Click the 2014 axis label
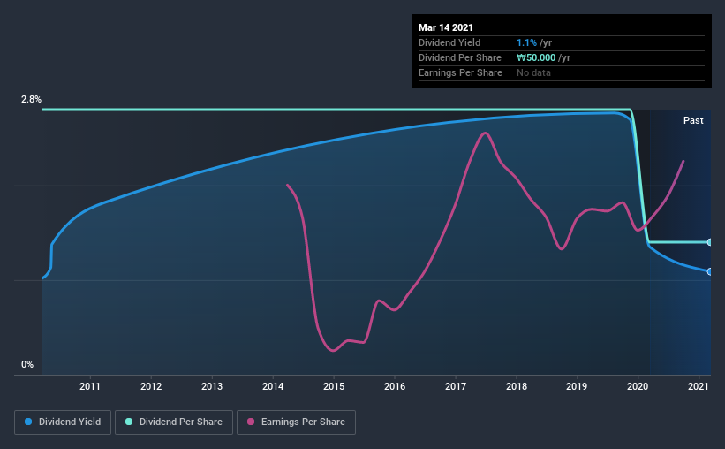 pyautogui.click(x=273, y=386)
